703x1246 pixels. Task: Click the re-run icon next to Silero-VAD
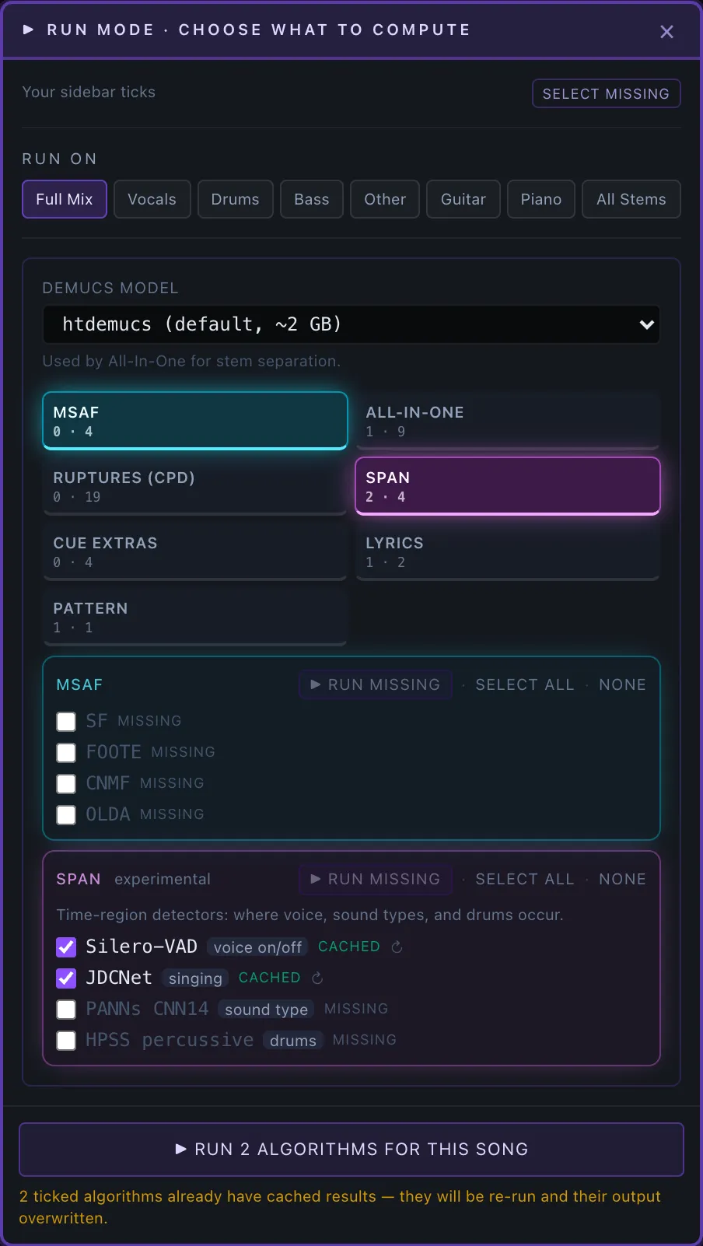tap(397, 947)
